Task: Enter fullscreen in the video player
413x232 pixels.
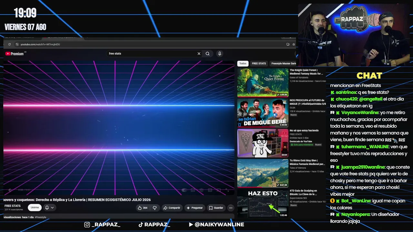Action: coord(228,190)
